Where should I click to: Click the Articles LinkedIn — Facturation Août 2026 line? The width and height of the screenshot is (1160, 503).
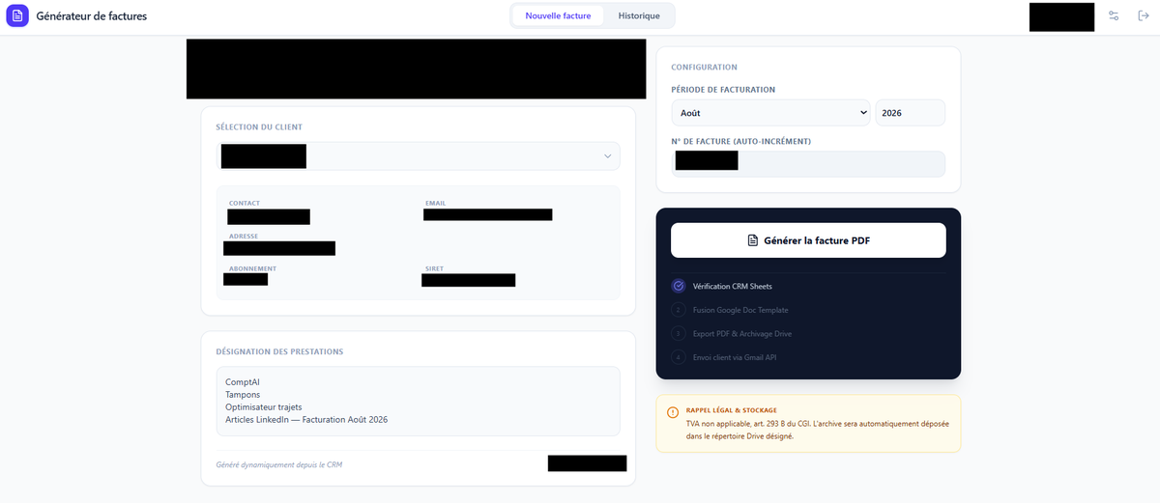(x=306, y=420)
